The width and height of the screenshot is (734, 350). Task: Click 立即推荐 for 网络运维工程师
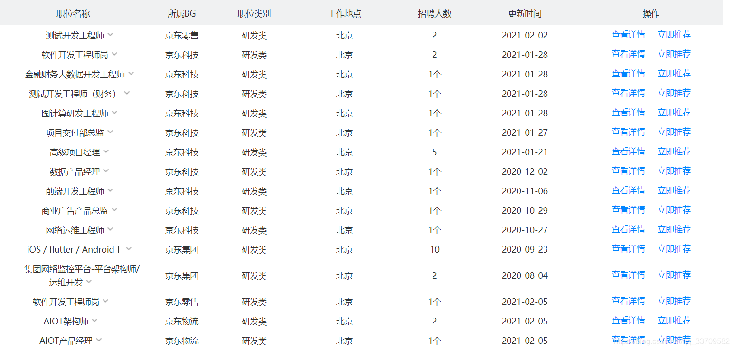674,229
